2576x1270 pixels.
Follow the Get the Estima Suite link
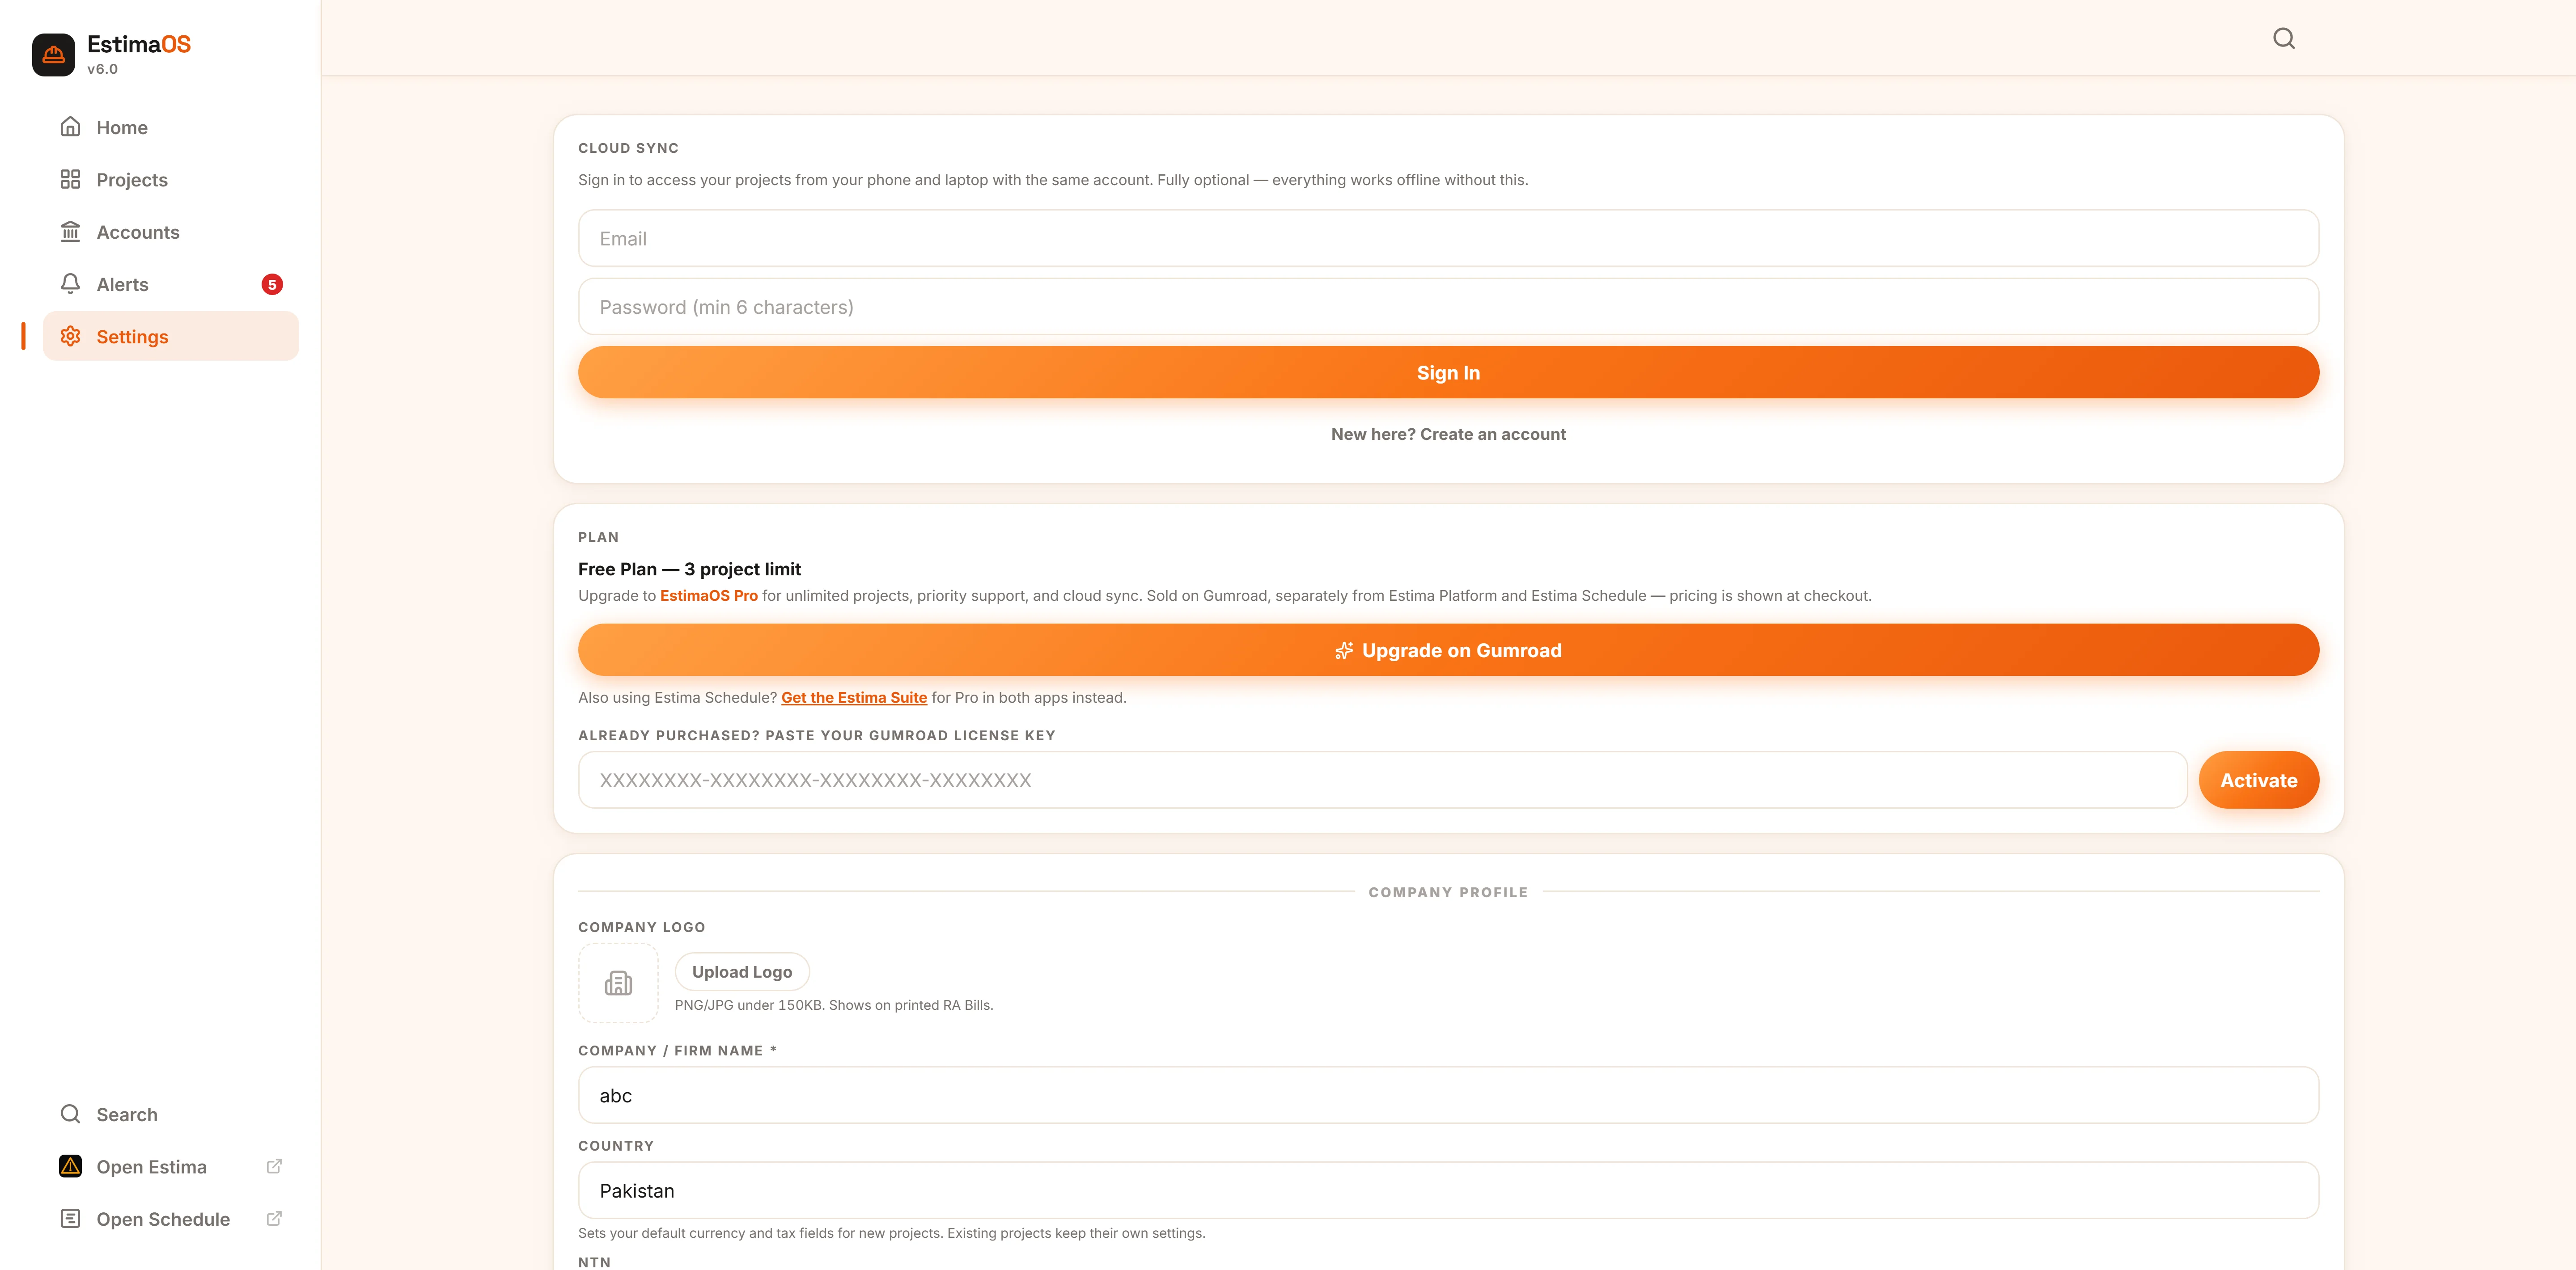tap(854, 697)
